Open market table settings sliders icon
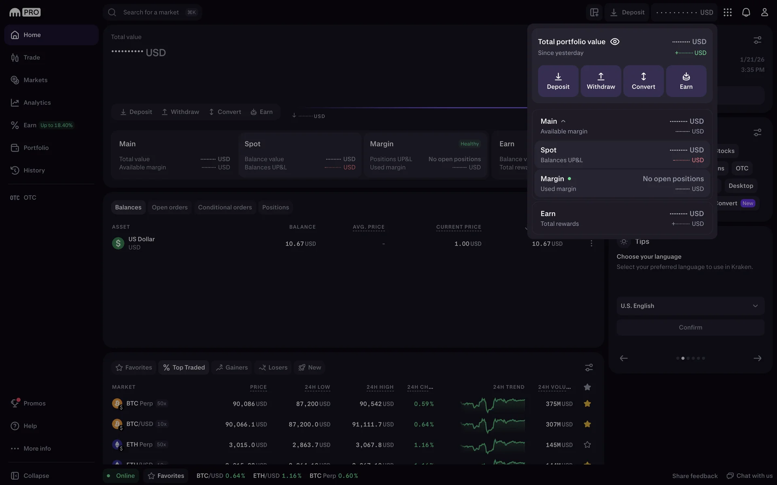The width and height of the screenshot is (777, 485). [x=589, y=367]
